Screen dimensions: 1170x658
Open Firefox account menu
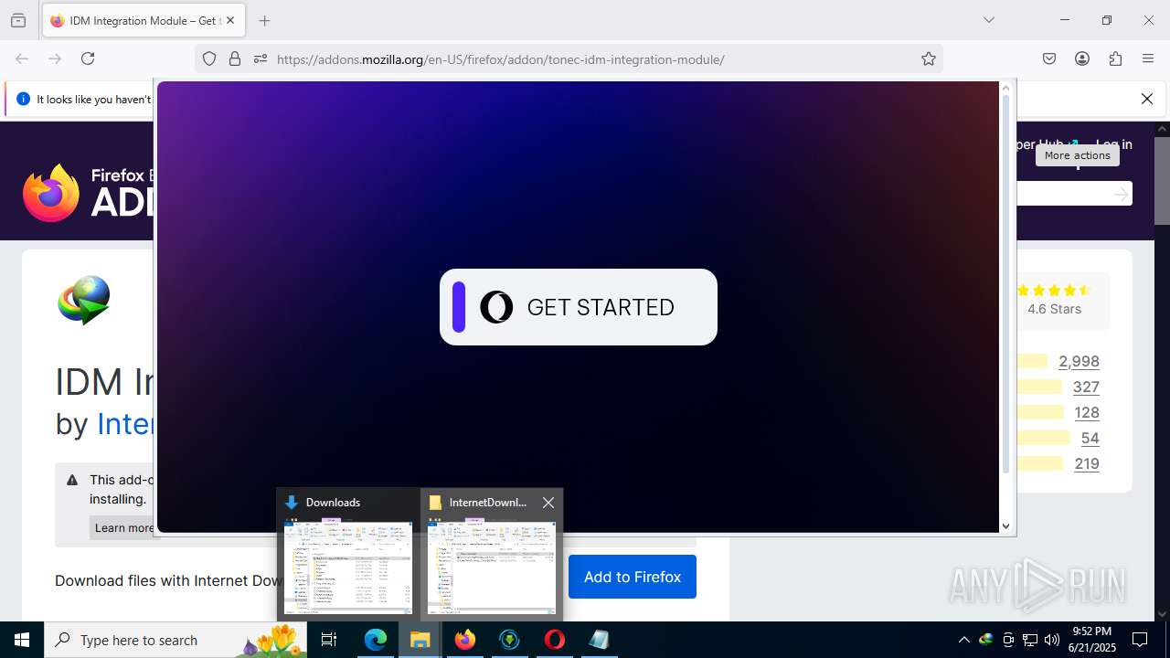(1082, 58)
